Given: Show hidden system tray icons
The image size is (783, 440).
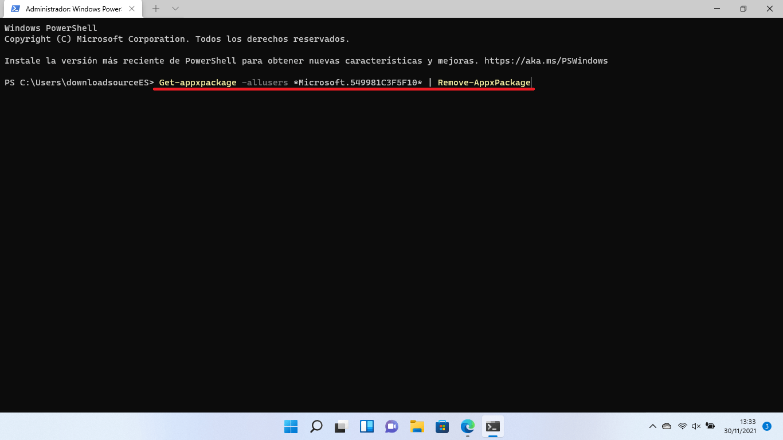Looking at the screenshot, I should coord(652,426).
